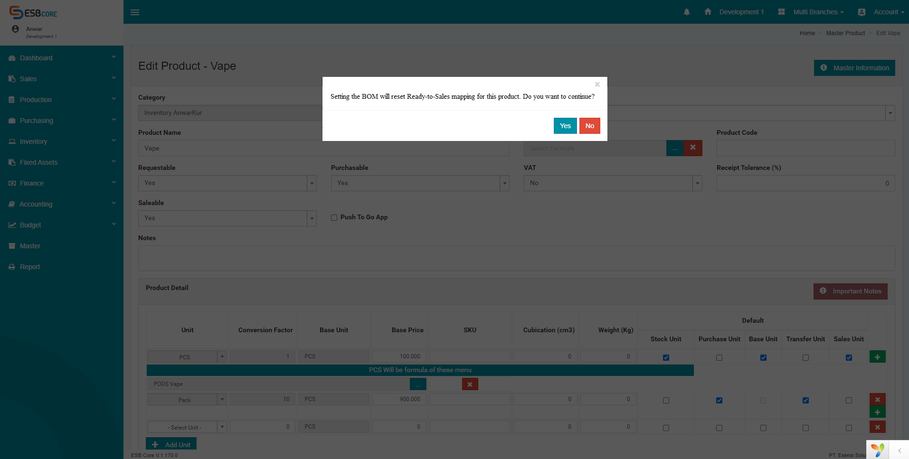
Task: Open the VAT dropdown
Action: [613, 183]
